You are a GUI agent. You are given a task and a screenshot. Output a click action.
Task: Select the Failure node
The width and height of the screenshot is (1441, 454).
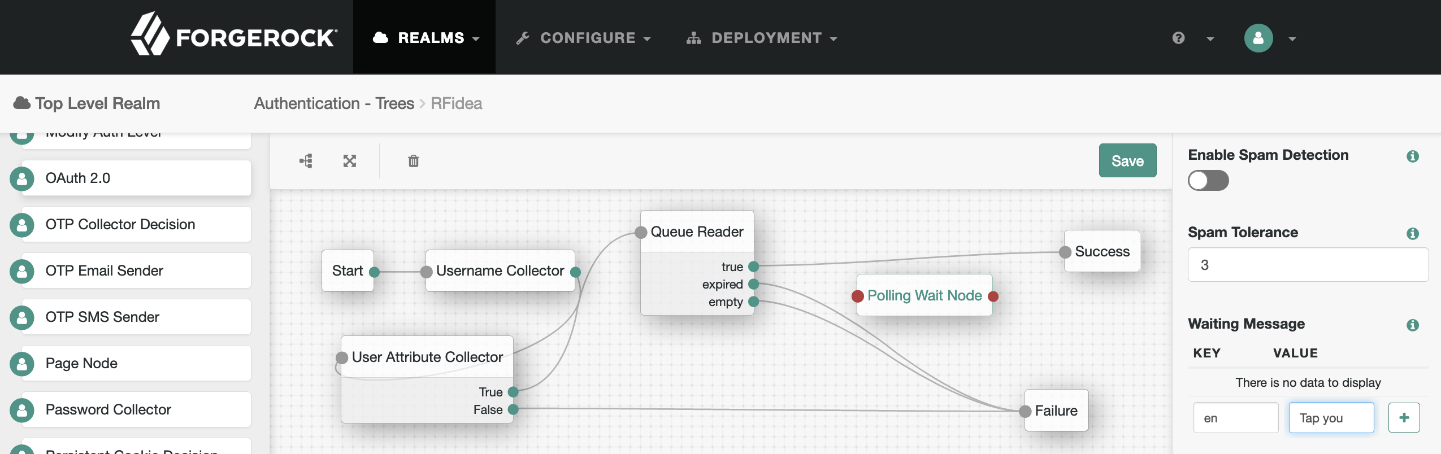[x=1056, y=411]
